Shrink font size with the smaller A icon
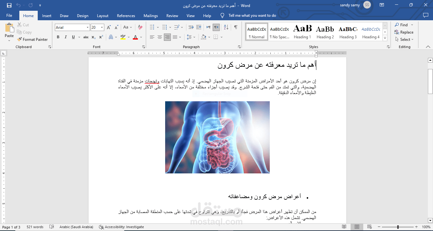433x231 pixels. (x=116, y=28)
